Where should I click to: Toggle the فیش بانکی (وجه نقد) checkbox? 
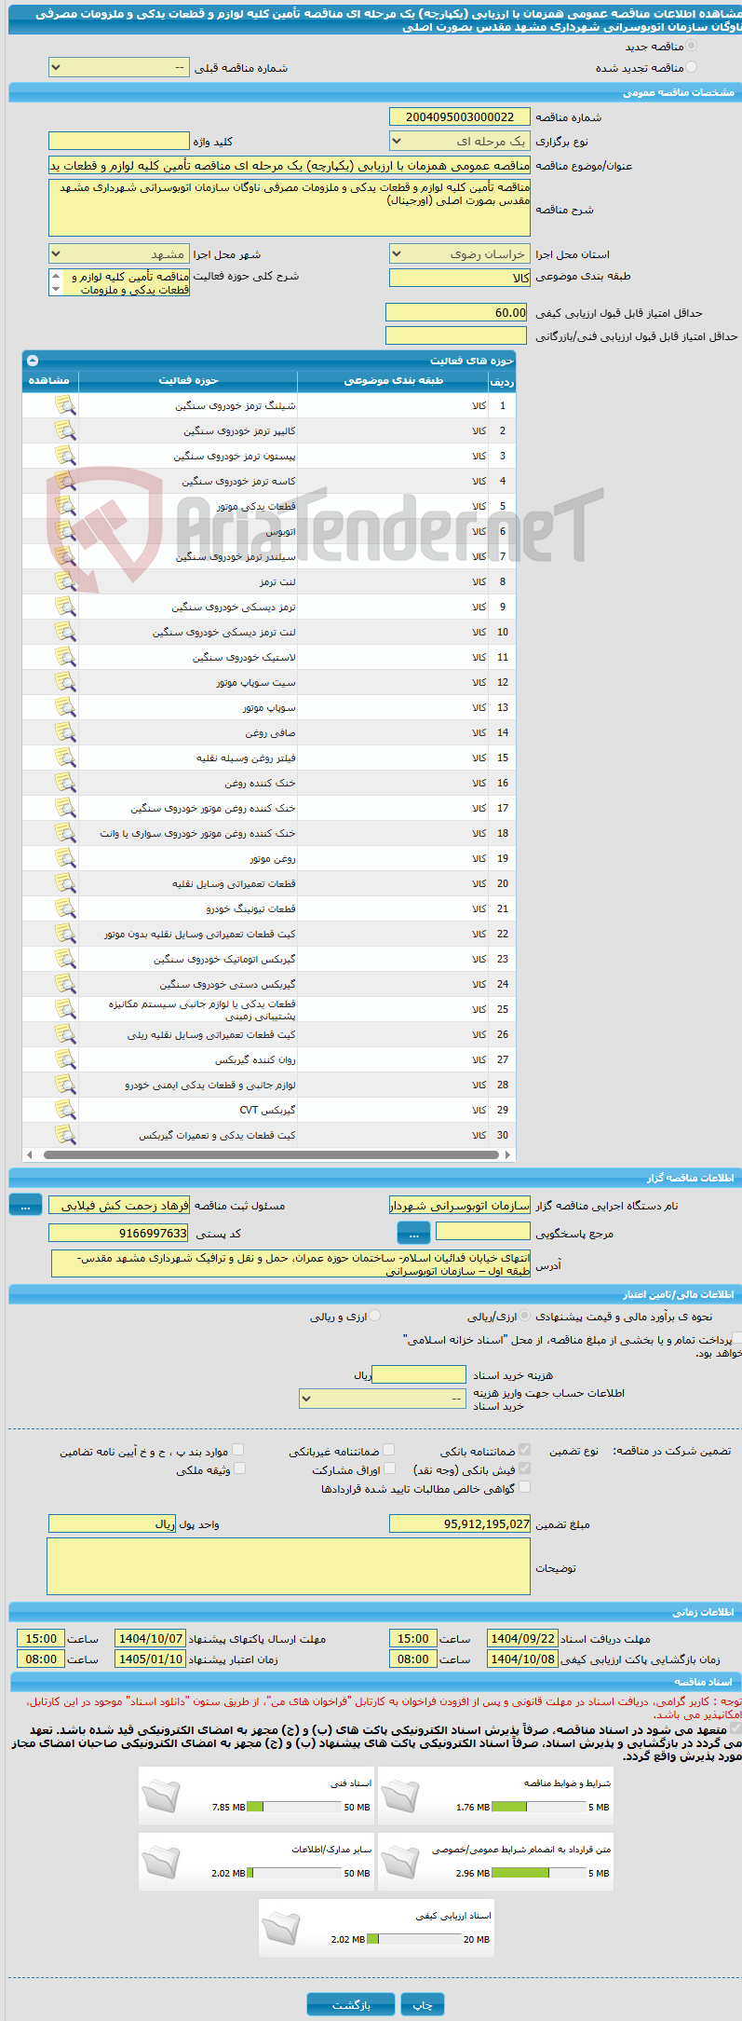tap(525, 1468)
